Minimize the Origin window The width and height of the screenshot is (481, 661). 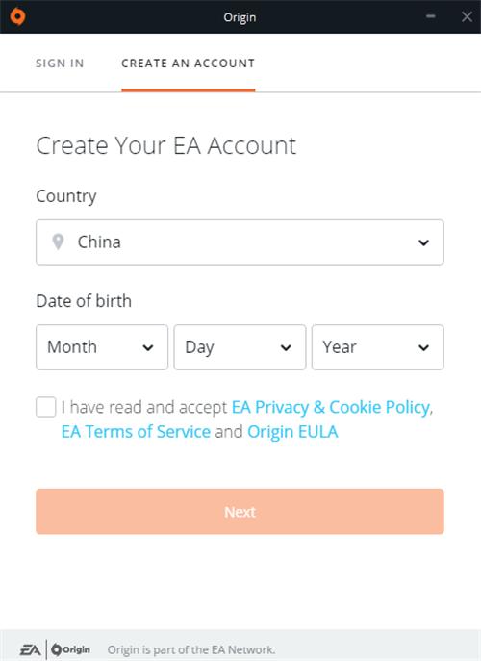[430, 16]
